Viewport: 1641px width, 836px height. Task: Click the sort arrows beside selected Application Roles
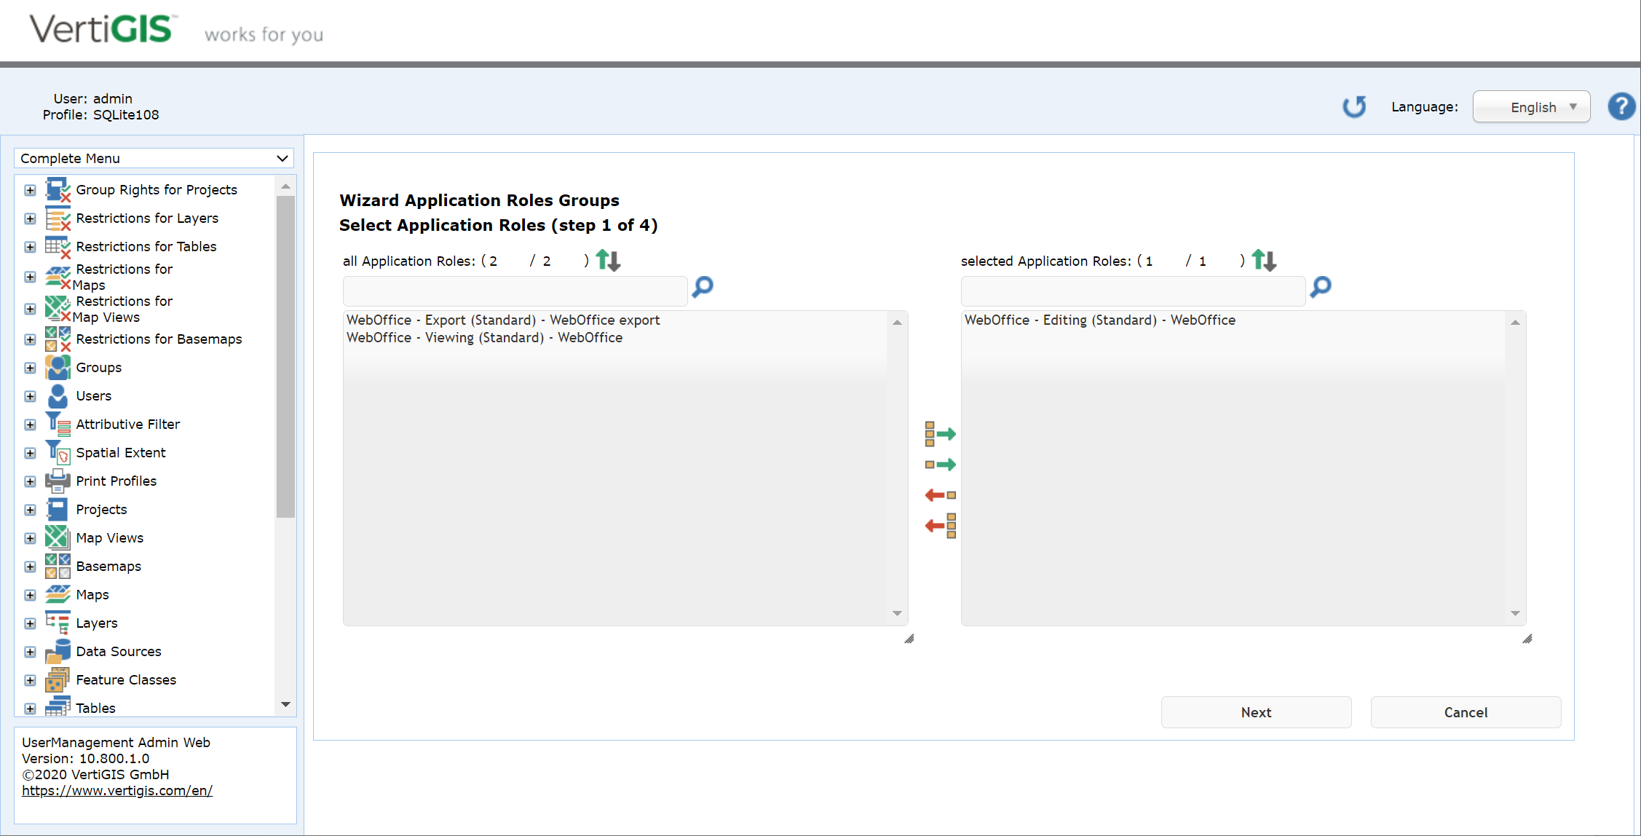pyautogui.click(x=1263, y=260)
